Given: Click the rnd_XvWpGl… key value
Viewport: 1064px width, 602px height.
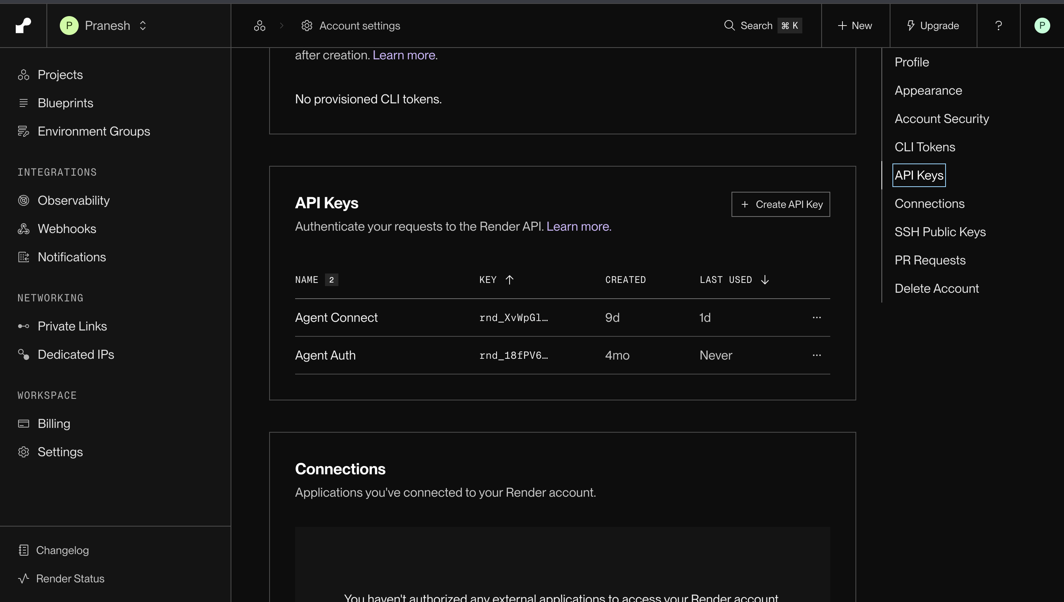Looking at the screenshot, I should click(x=514, y=318).
